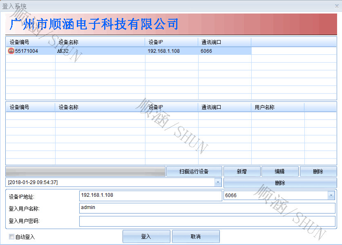Viewport: 342px width, 245px height.
Task: Close the 登入系统 dialog window
Action: click(x=337, y=6)
